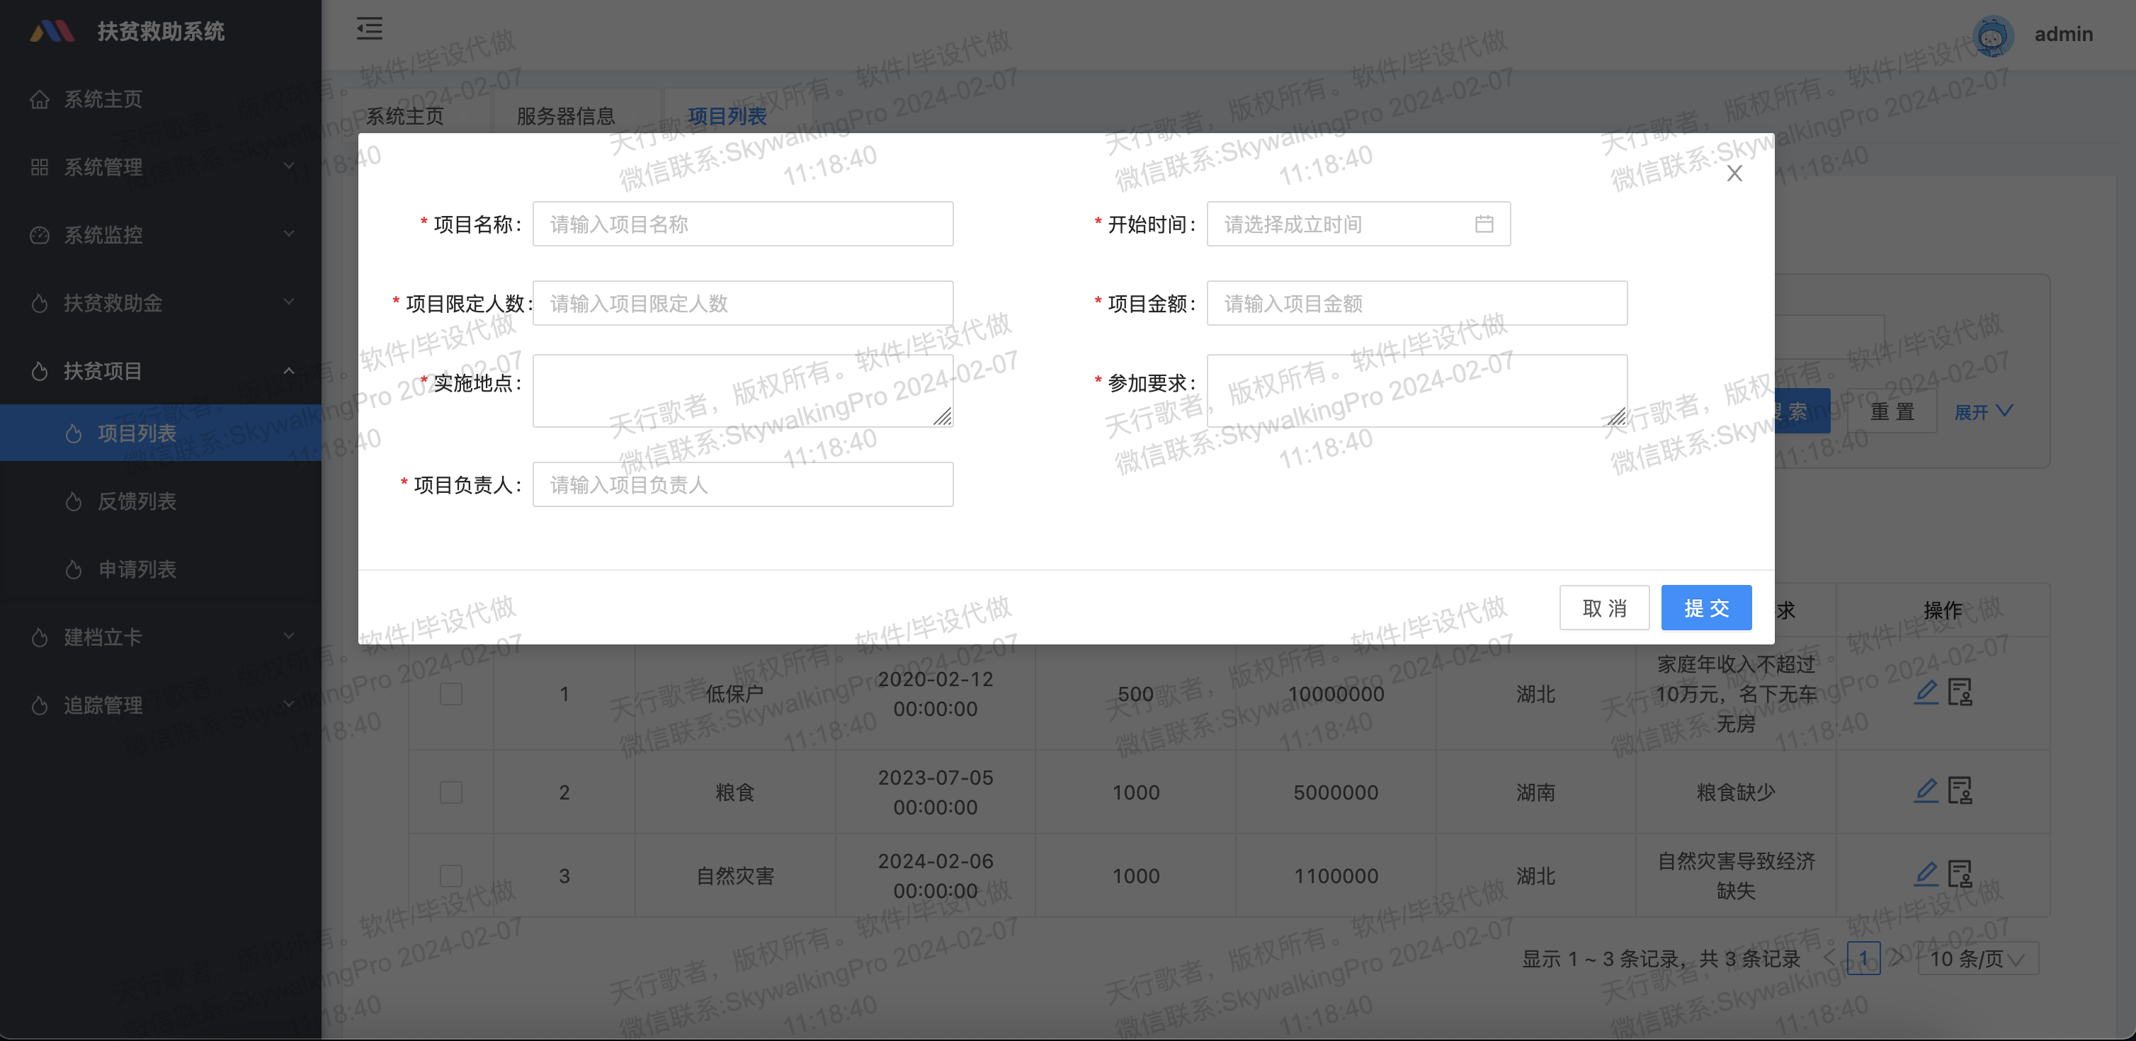
Task: Click the 项目名称 input field
Action: 742,223
